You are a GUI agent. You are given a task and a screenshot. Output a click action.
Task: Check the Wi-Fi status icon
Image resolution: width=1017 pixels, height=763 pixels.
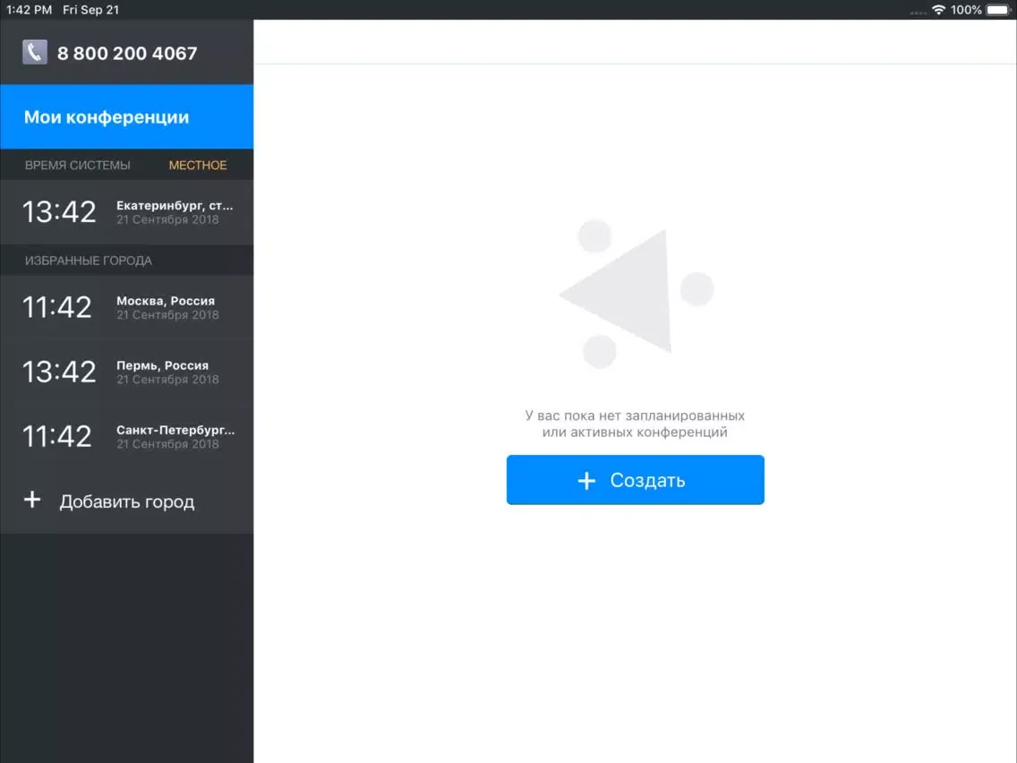[938, 10]
